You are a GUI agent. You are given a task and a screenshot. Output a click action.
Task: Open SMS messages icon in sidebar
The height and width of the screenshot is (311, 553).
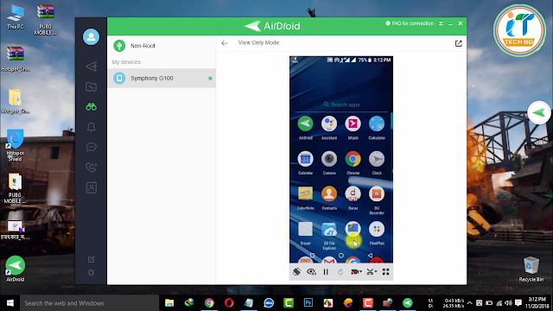(91, 147)
